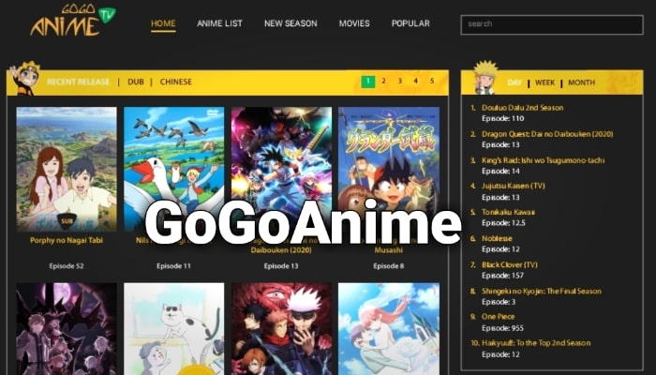This screenshot has height=375, width=656.
Task: Open the white cat anime poster
Action: tap(173, 329)
